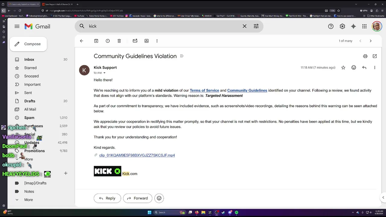The height and width of the screenshot is (217, 386).
Task: Open more actions in email toolbar
Action: click(157, 41)
